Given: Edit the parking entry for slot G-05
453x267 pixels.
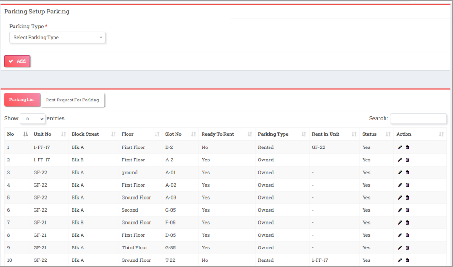Looking at the screenshot, I should [399, 210].
